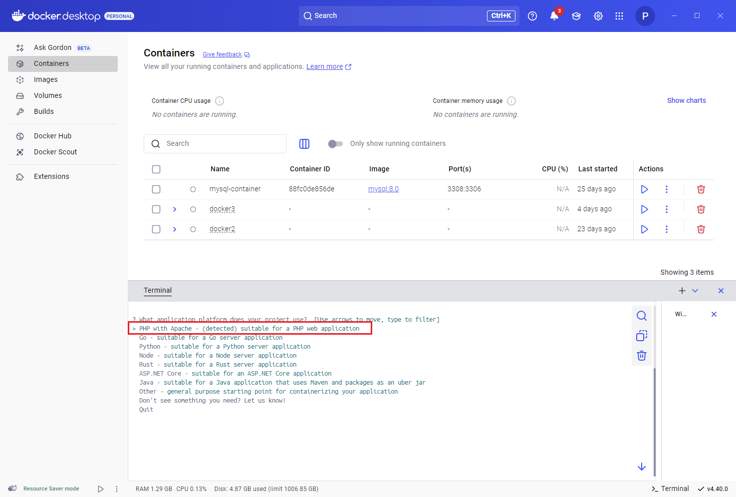Viewport: 736px width, 497px height.
Task: Open the mysql:8.0 image link
Action: (383, 189)
